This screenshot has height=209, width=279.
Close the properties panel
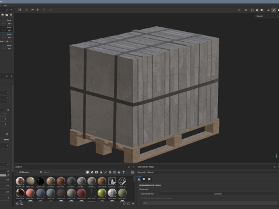(11, 77)
